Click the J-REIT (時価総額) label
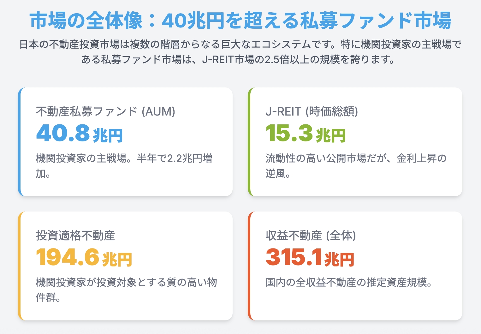Viewport: 481px width, 334px height. [x=312, y=111]
